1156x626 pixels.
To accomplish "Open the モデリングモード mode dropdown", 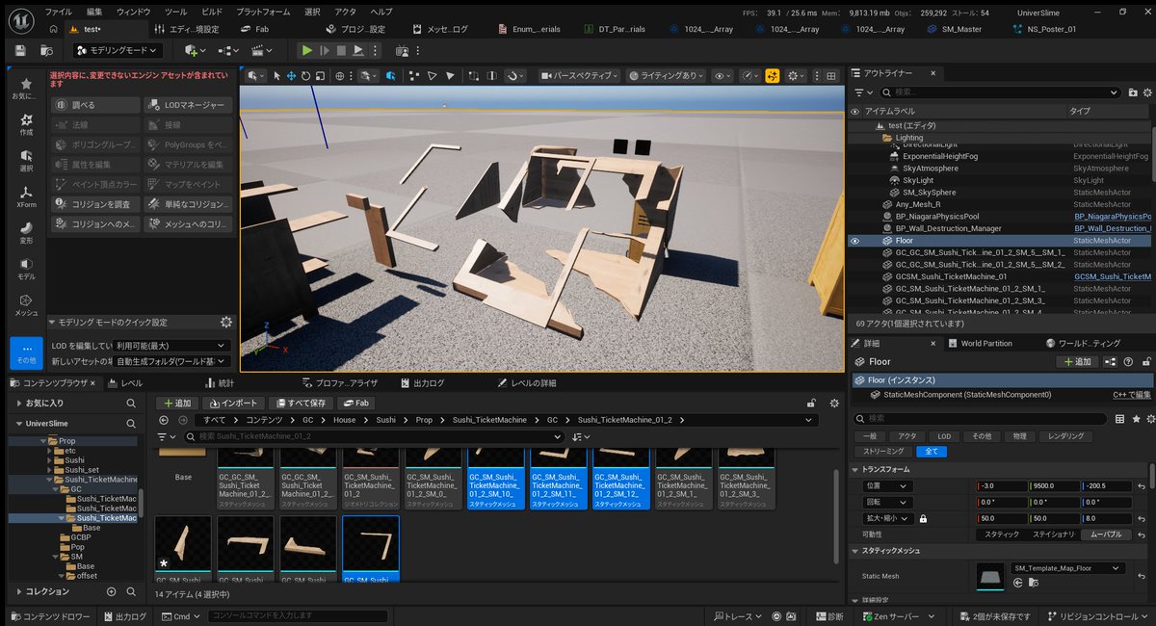I will pos(114,50).
